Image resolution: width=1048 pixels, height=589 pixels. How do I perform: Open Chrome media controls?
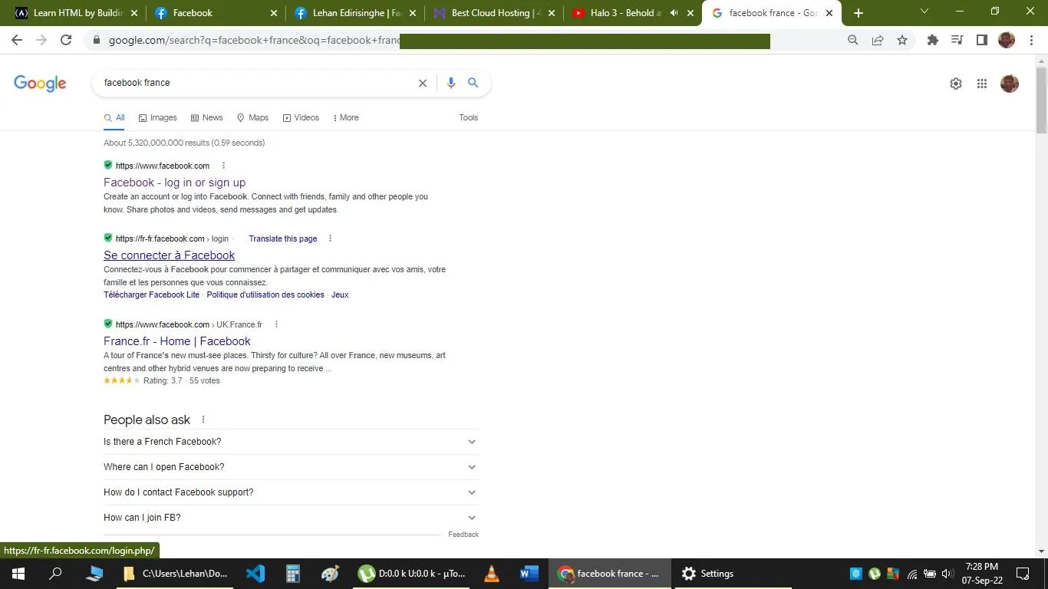957,40
